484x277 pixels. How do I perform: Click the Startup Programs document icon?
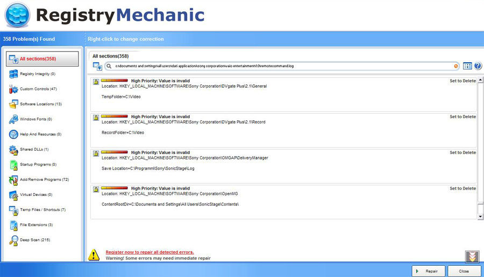13,165
